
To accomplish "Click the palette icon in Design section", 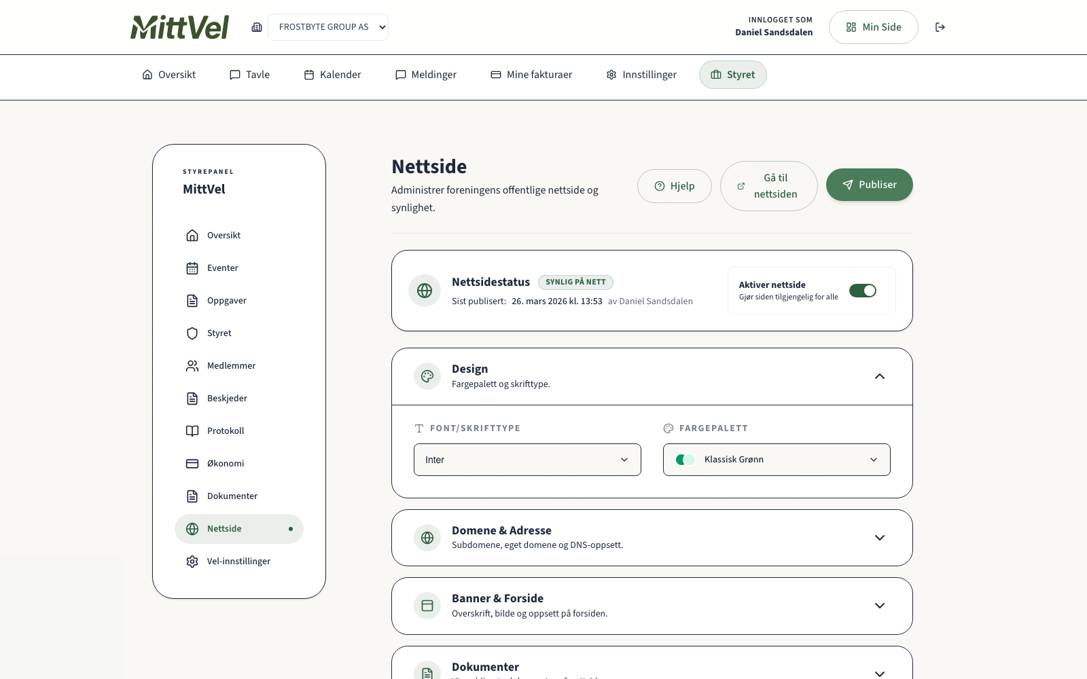I will [427, 376].
